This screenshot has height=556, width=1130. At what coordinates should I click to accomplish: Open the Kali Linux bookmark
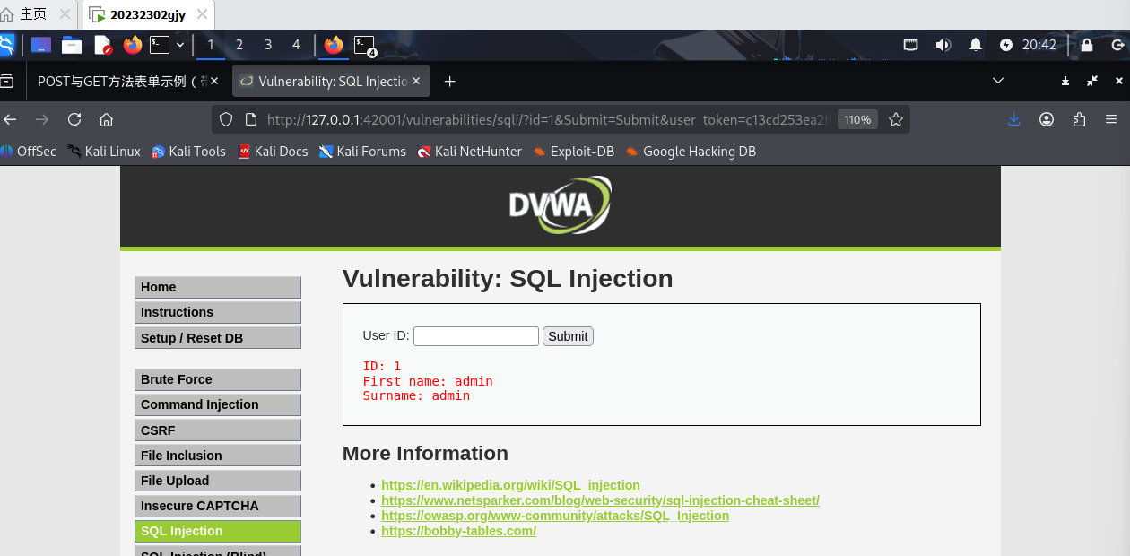(103, 152)
